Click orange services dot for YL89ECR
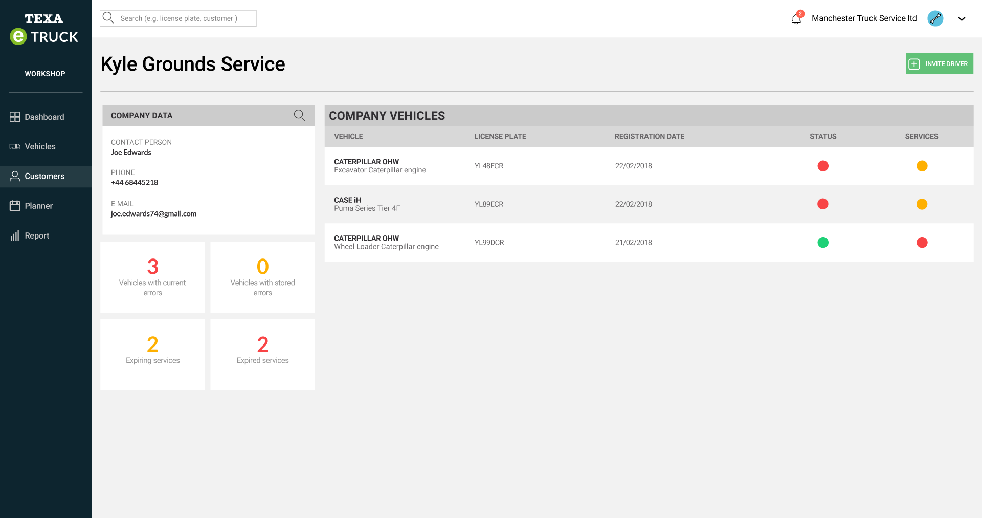 pos(922,204)
